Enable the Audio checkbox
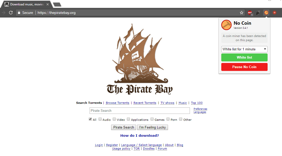 pyautogui.click(x=100, y=119)
